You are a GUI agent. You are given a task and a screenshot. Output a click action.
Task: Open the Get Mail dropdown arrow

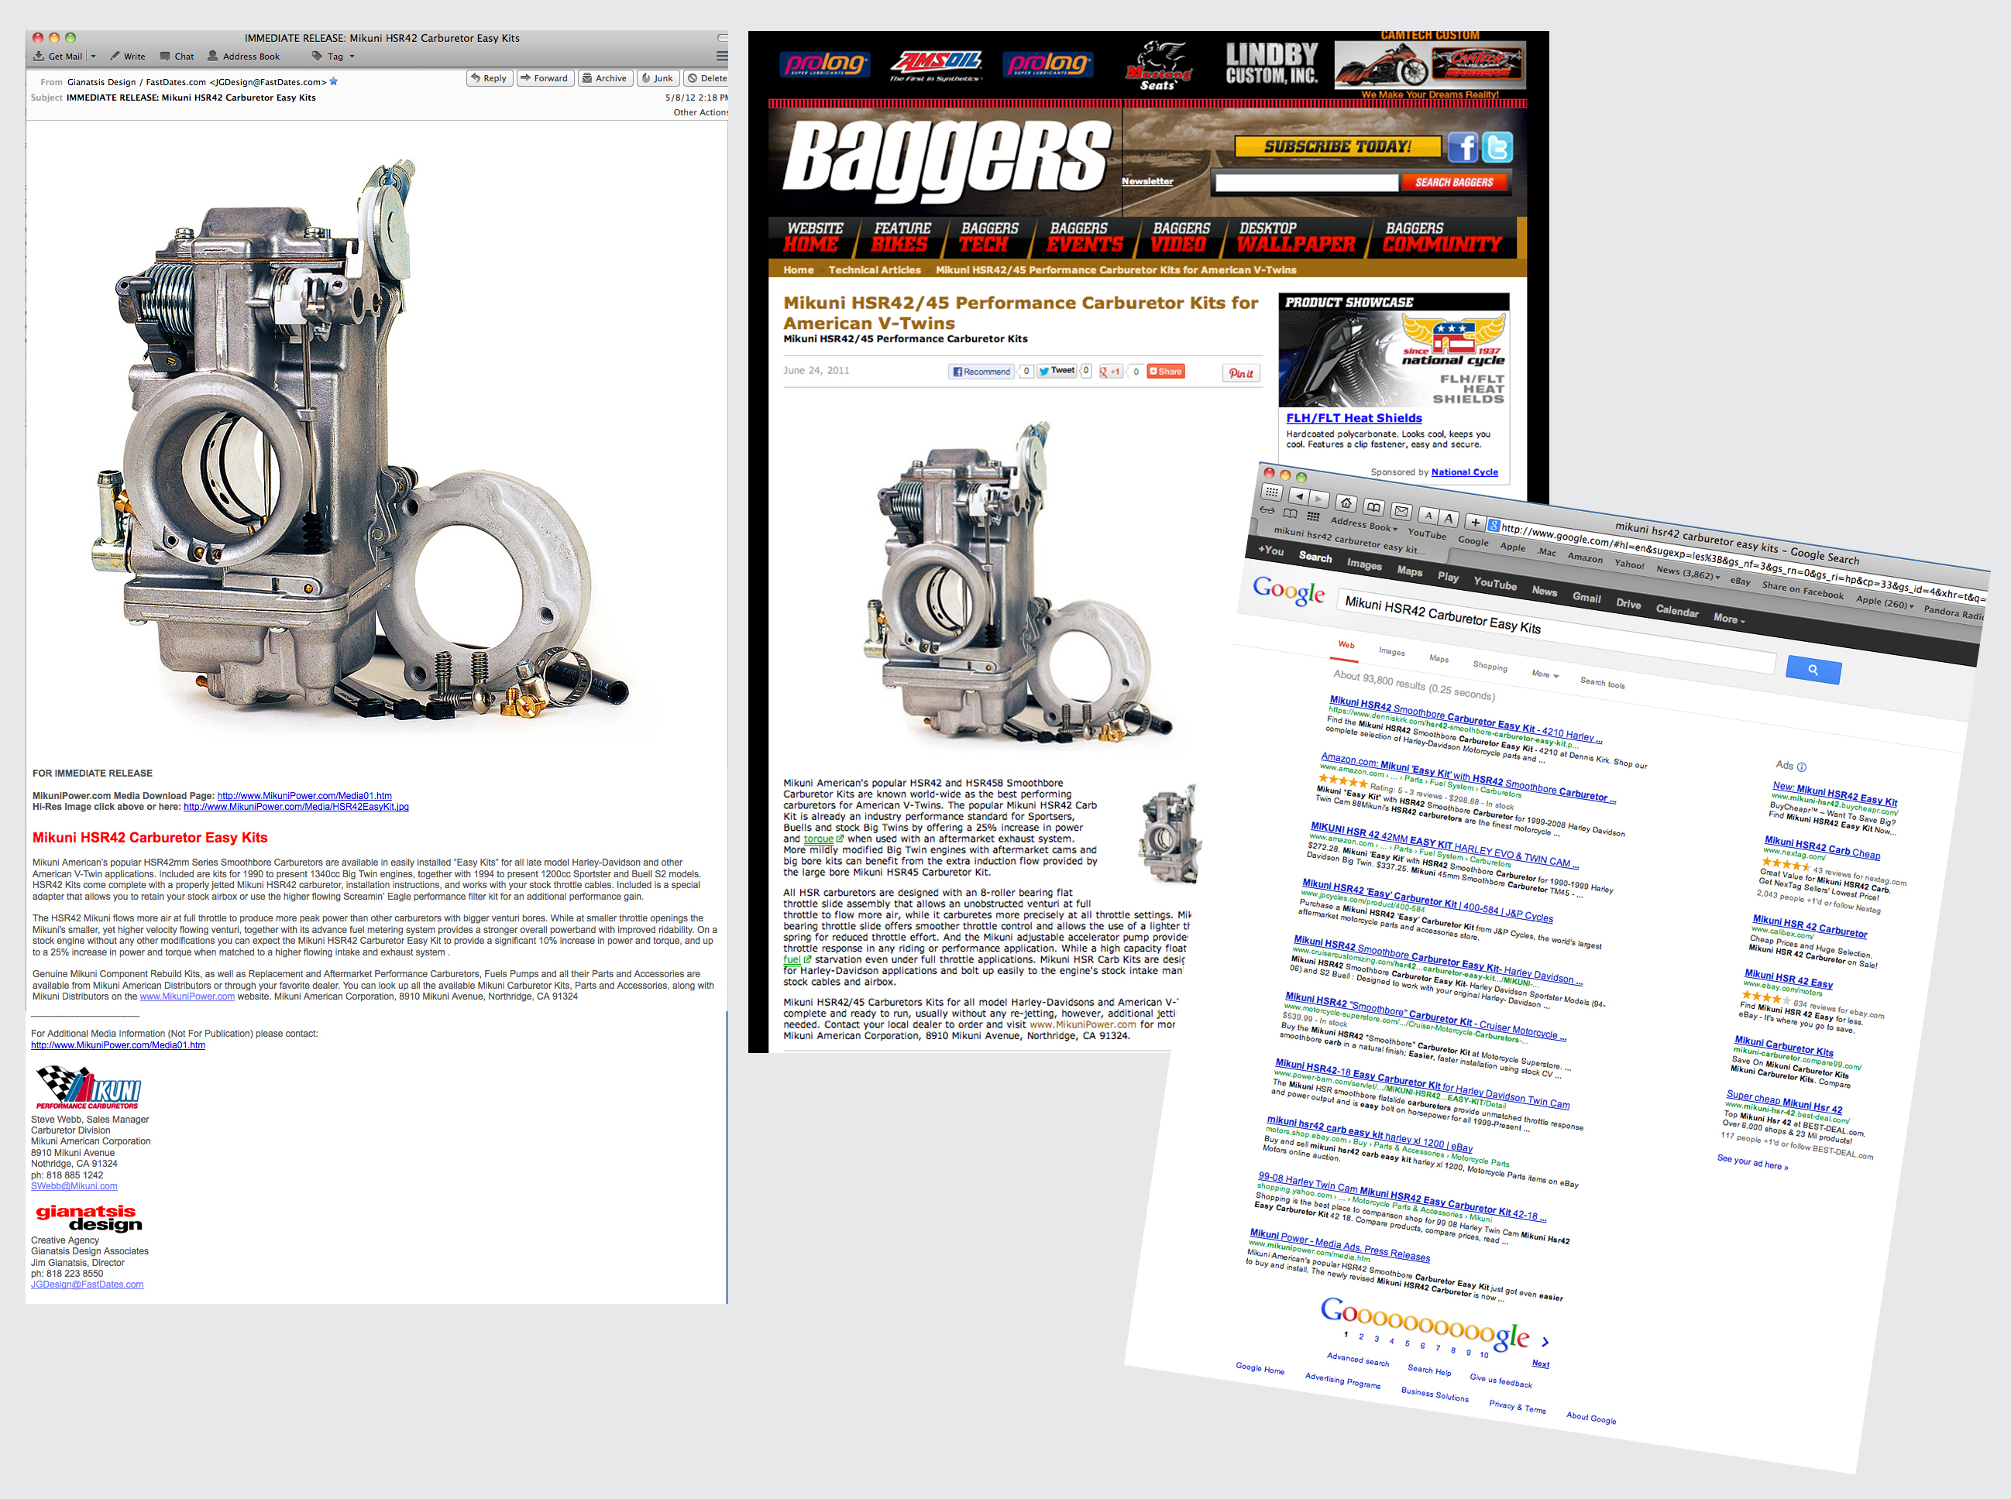click(x=93, y=57)
